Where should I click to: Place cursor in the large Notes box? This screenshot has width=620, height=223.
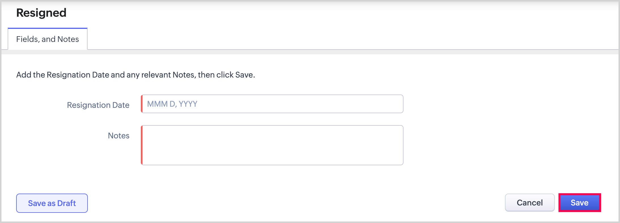(272, 145)
